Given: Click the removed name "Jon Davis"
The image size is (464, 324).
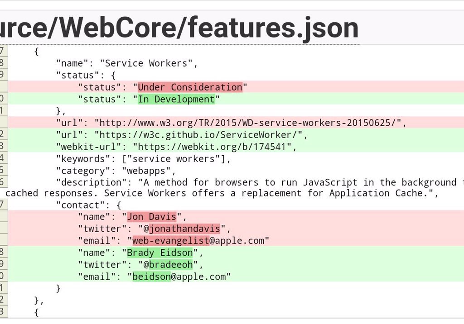Looking at the screenshot, I should coord(151,217).
